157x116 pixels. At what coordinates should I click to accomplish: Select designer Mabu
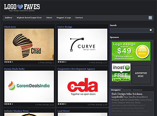click(128, 103)
